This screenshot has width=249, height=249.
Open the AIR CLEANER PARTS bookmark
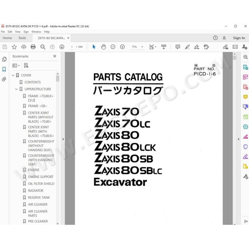(38, 213)
